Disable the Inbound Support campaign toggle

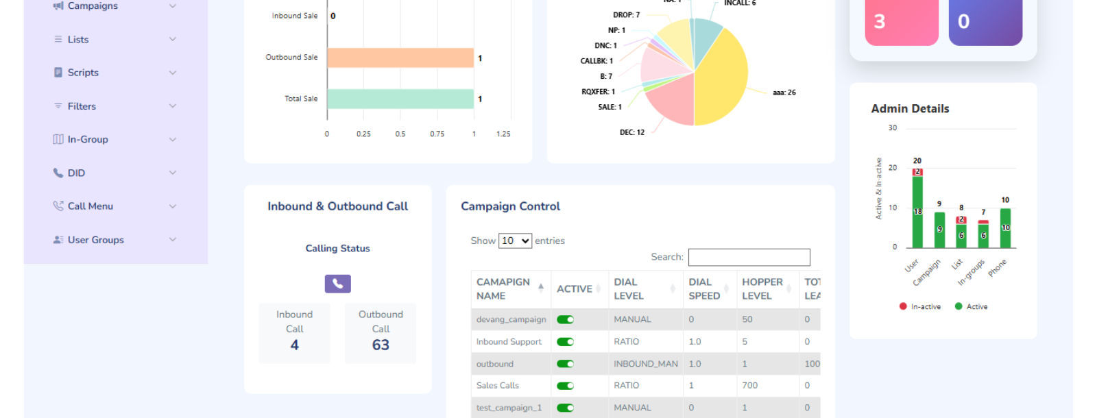pyautogui.click(x=565, y=342)
